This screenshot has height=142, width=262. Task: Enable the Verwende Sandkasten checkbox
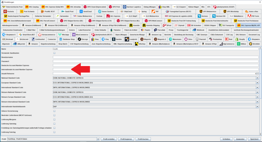coord(54,53)
